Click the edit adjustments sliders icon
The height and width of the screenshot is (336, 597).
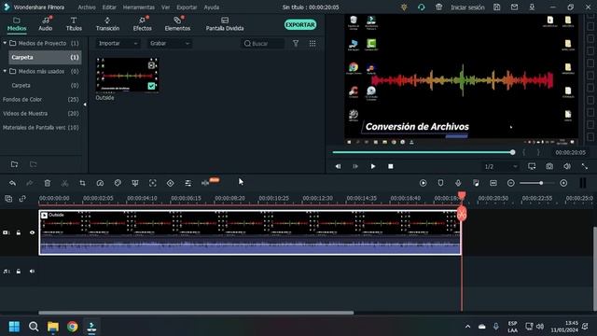point(188,183)
